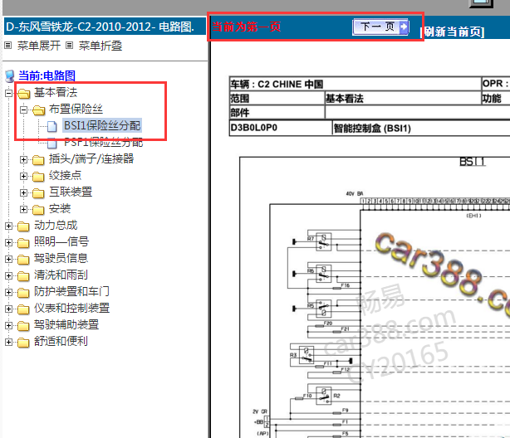Click the PSF1保险丝分配 page icon
510x438 pixels.
click(x=52, y=143)
